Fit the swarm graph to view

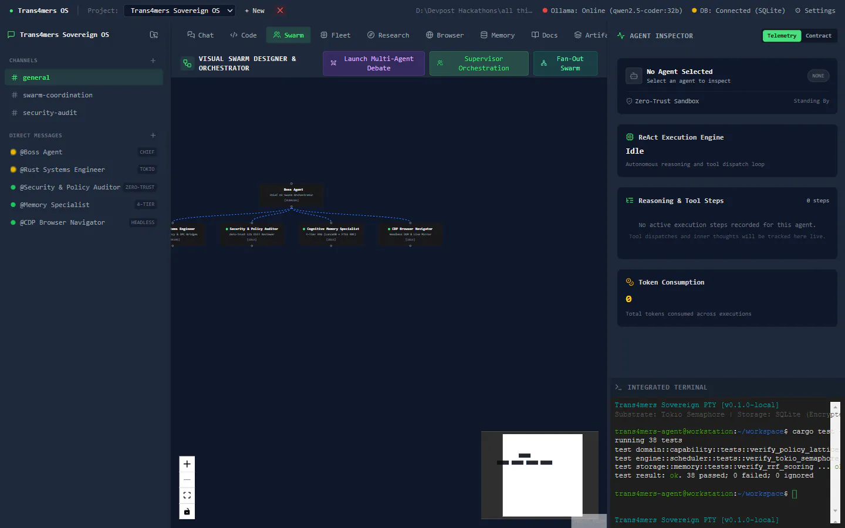click(187, 496)
